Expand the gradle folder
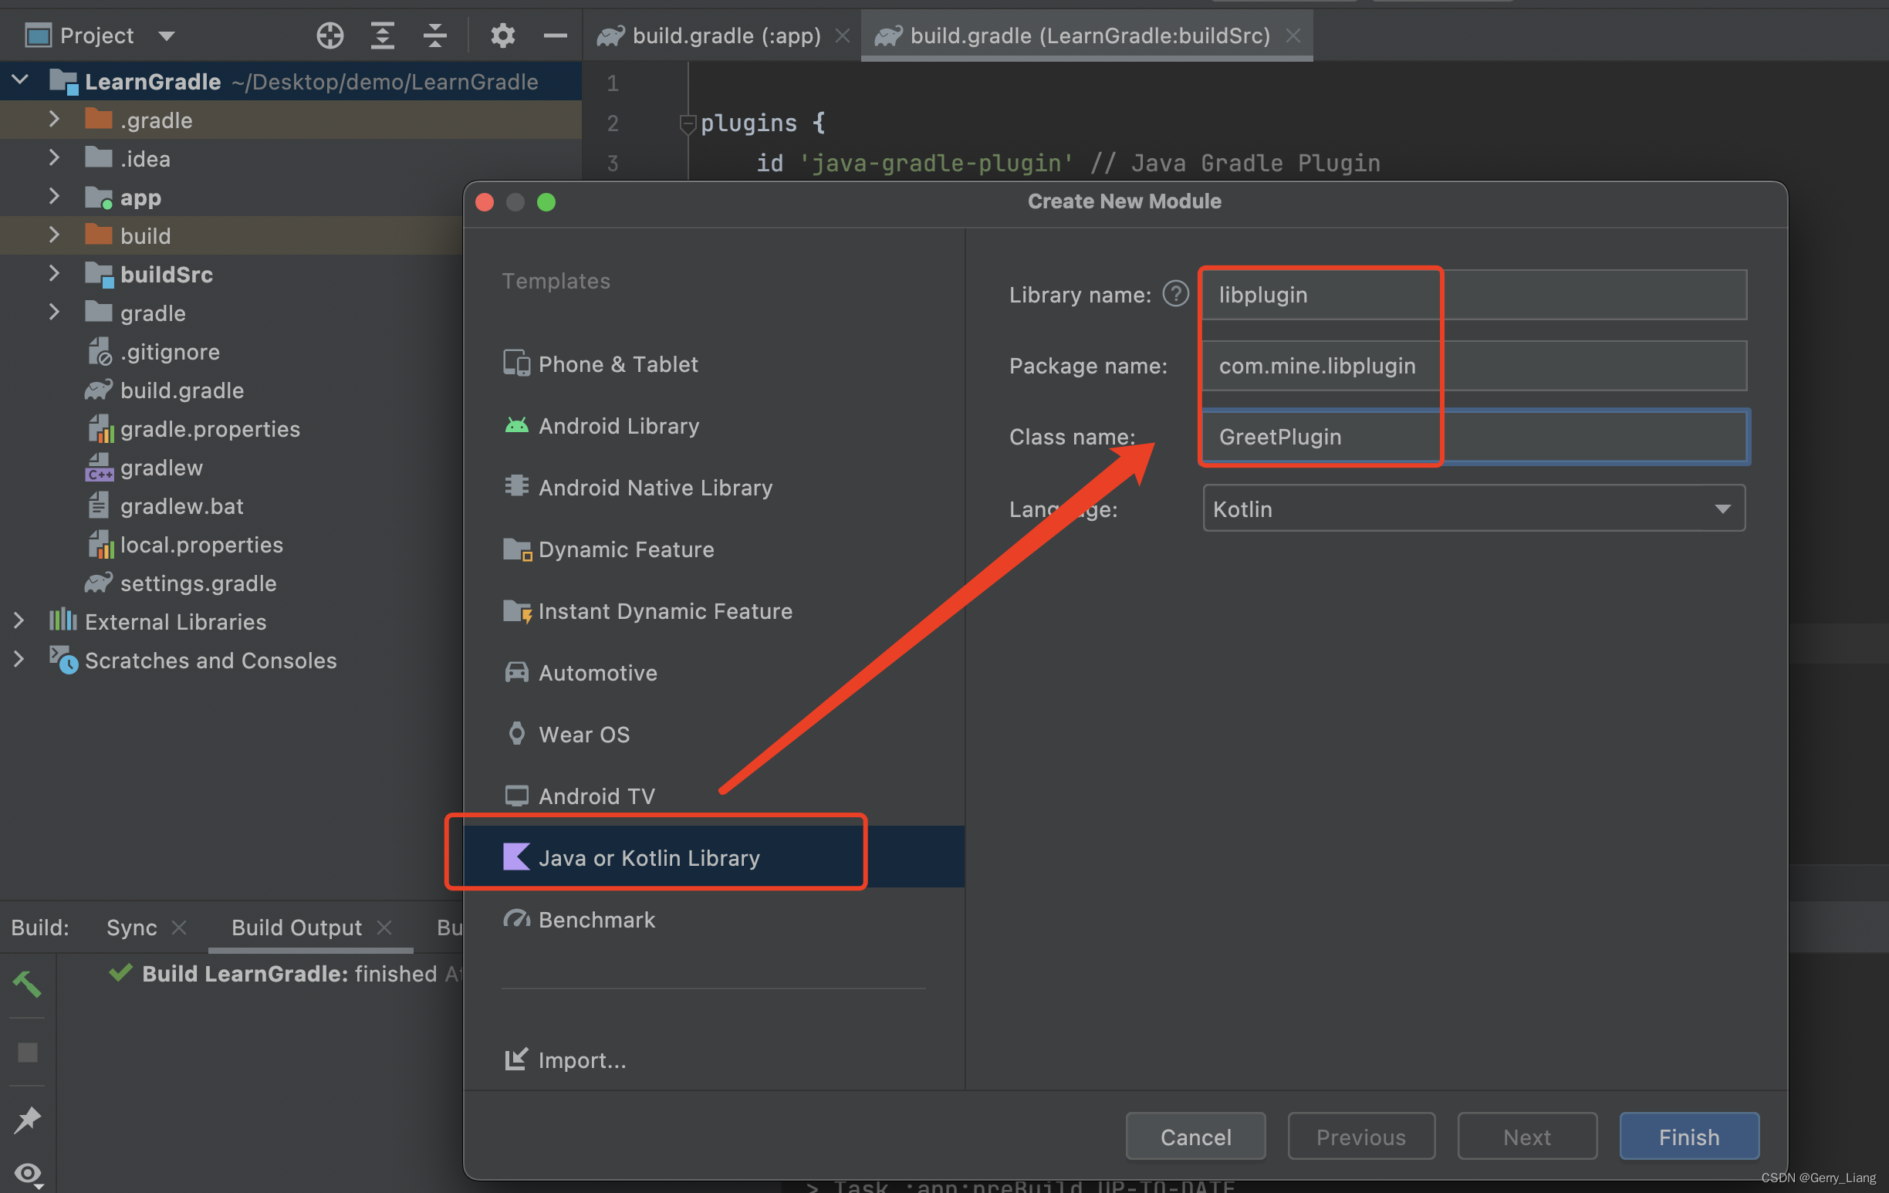This screenshot has width=1889, height=1193. (53, 313)
